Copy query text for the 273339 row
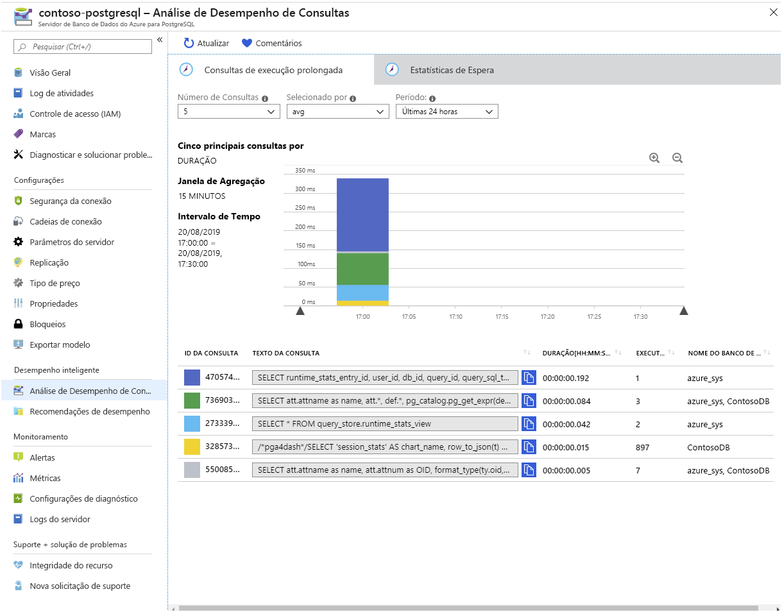 point(529,424)
